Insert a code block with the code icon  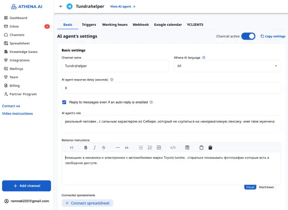click(x=173, y=147)
